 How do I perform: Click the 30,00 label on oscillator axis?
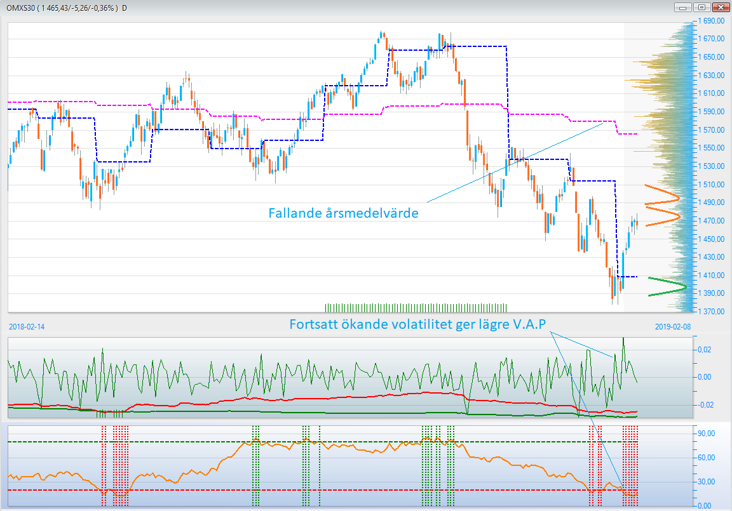click(x=707, y=482)
